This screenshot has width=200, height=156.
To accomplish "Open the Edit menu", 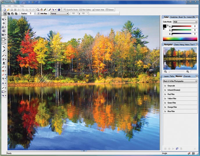I will tap(9, 6).
